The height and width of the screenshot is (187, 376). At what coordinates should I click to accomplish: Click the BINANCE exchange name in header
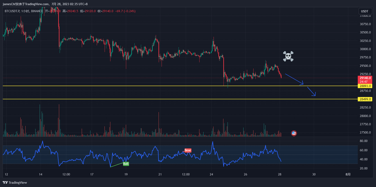[x=38, y=11]
